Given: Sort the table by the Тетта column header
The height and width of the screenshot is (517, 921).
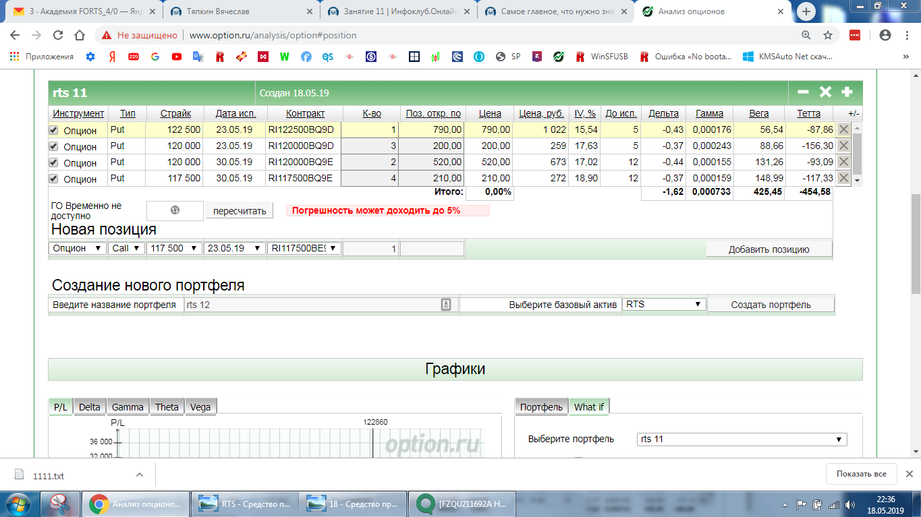Looking at the screenshot, I should (809, 113).
